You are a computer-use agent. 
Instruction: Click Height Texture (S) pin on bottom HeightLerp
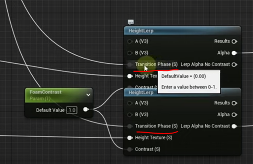point(130,138)
